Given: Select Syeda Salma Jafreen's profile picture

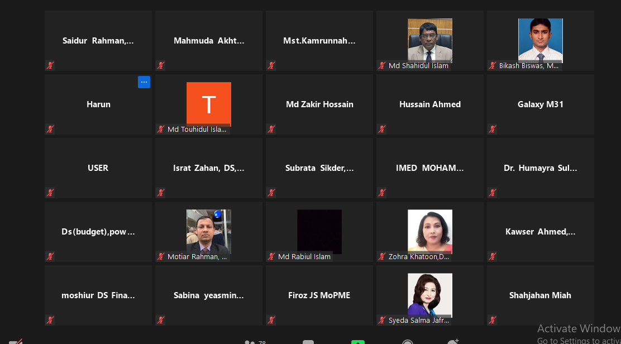Looking at the screenshot, I should [429, 295].
